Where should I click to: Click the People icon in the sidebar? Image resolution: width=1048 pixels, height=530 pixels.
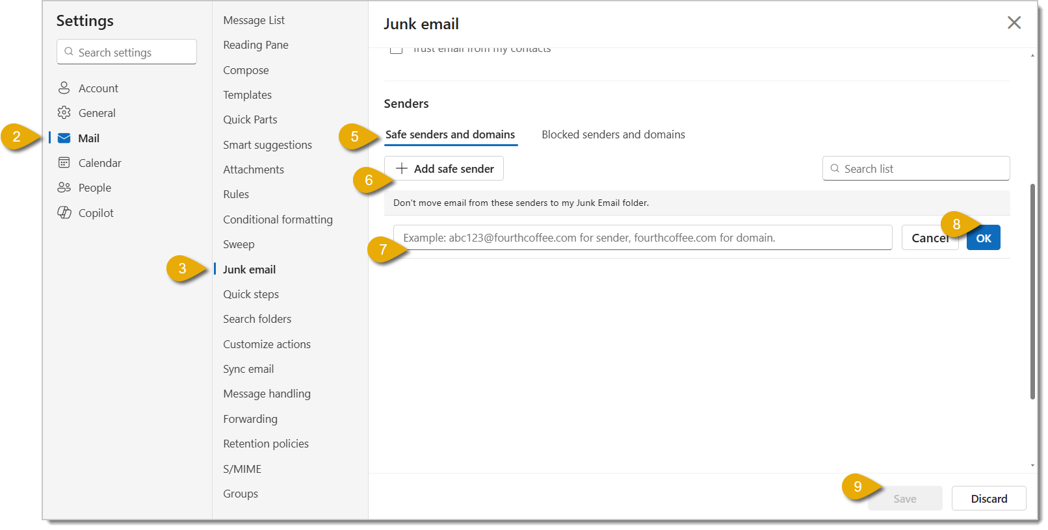[64, 187]
